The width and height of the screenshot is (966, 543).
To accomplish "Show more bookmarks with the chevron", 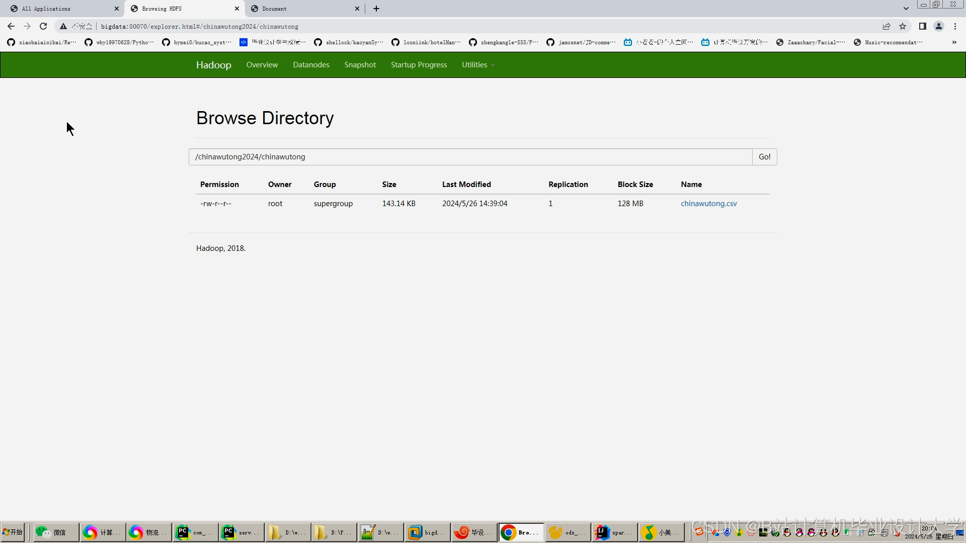I will (x=954, y=42).
